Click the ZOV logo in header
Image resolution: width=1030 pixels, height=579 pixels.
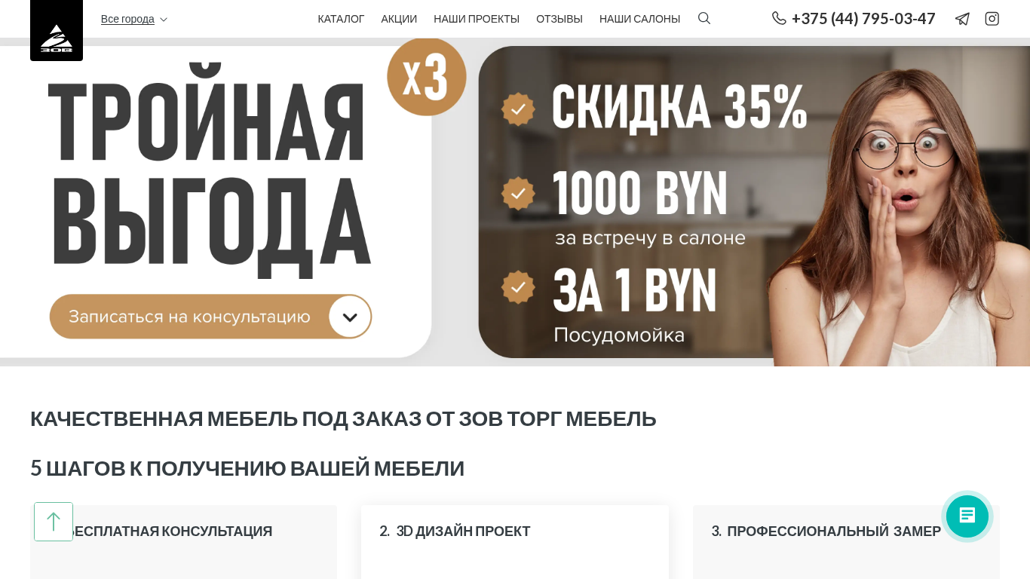coord(57,31)
